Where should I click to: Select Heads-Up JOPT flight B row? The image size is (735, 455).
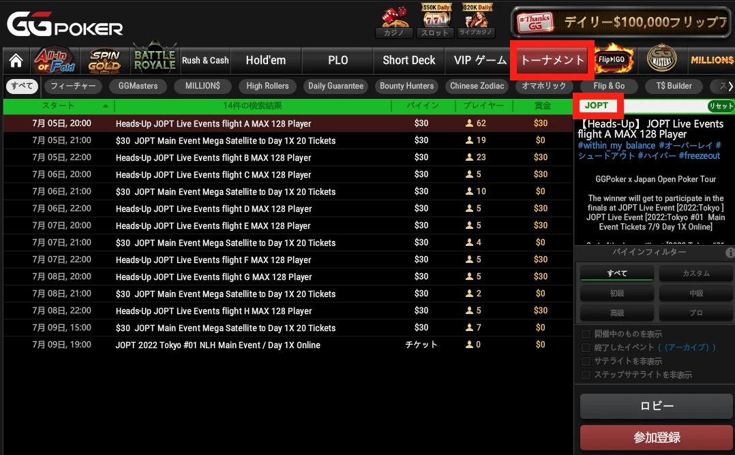coord(288,158)
